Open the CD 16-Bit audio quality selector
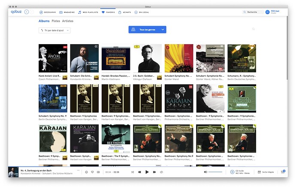The width and height of the screenshot is (296, 188). click(x=240, y=172)
